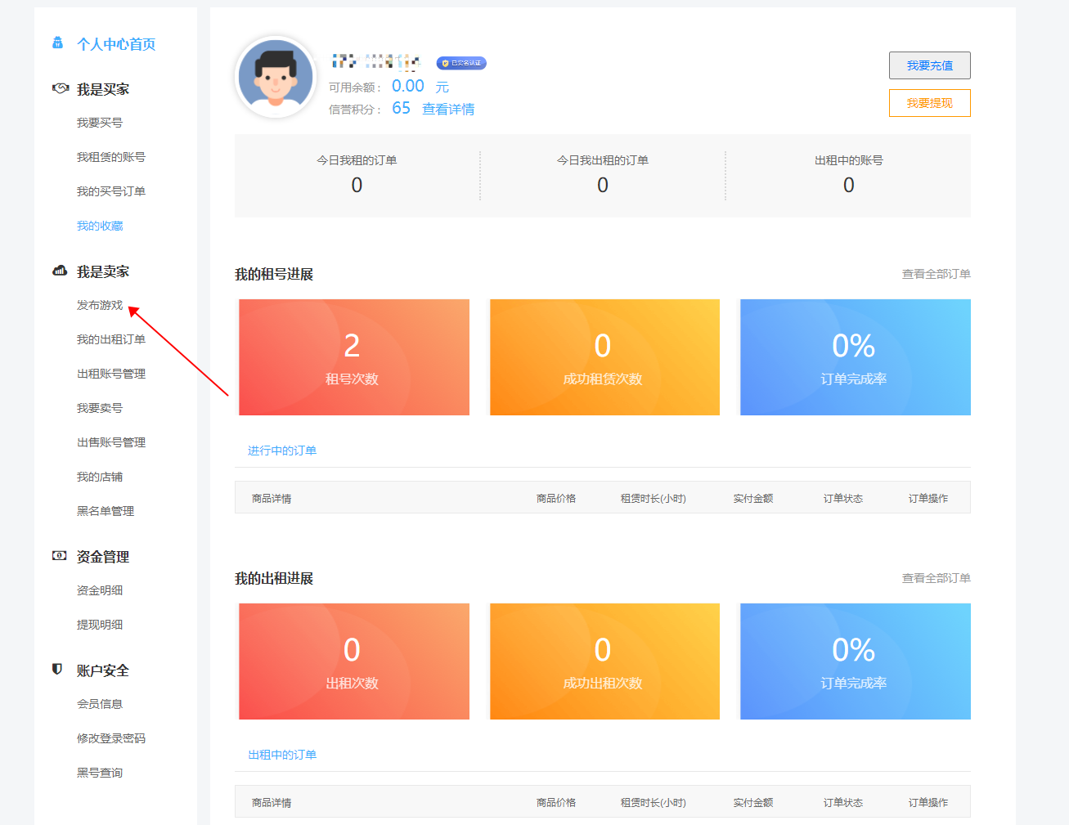Screen dimensions: 1069x825
Task: Open 我要买号 in sidebar
Action: 100,123
